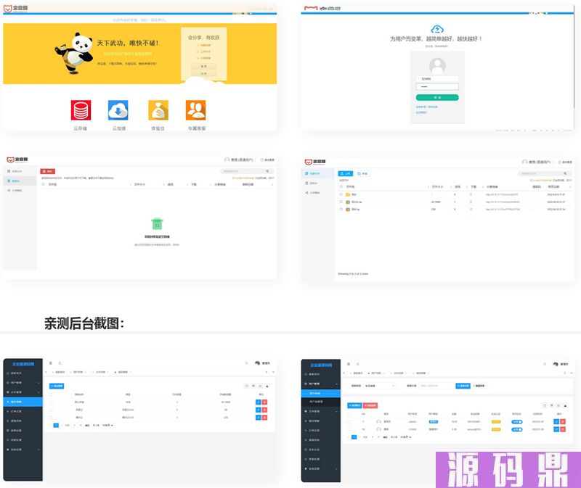581x488 pixels.
Task: Open page size dropdown in storage admin pagination
Action: pyautogui.click(x=107, y=426)
